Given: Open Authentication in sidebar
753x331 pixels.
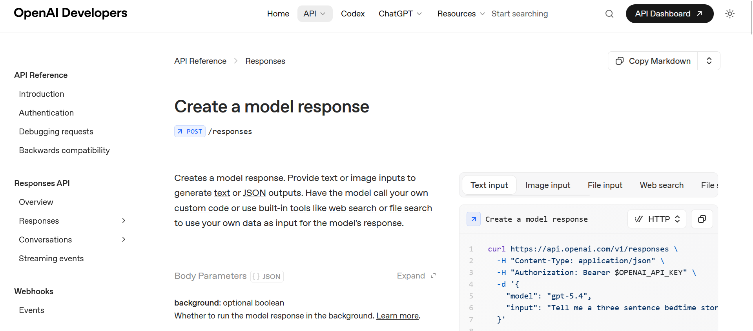Looking at the screenshot, I should click(x=46, y=113).
